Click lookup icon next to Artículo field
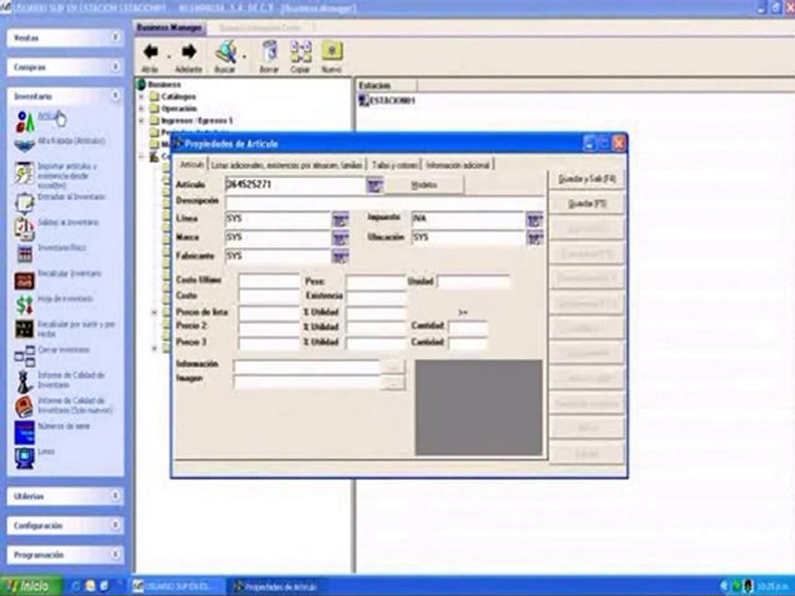The image size is (795, 596). tap(374, 185)
